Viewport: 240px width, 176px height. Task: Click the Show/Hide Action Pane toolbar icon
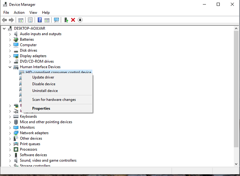[47, 20]
